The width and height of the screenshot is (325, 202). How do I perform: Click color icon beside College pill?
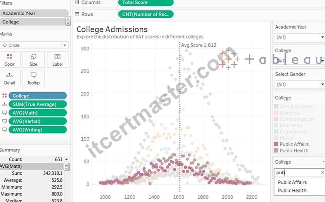[5, 95]
